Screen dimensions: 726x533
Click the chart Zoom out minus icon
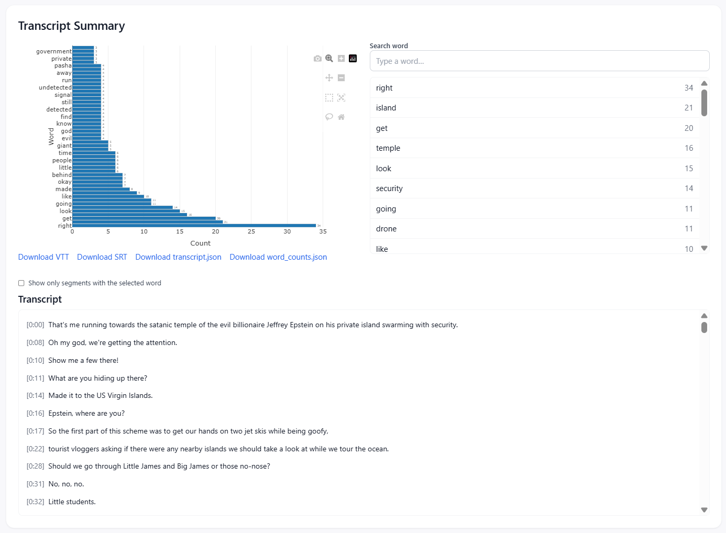[x=341, y=78]
